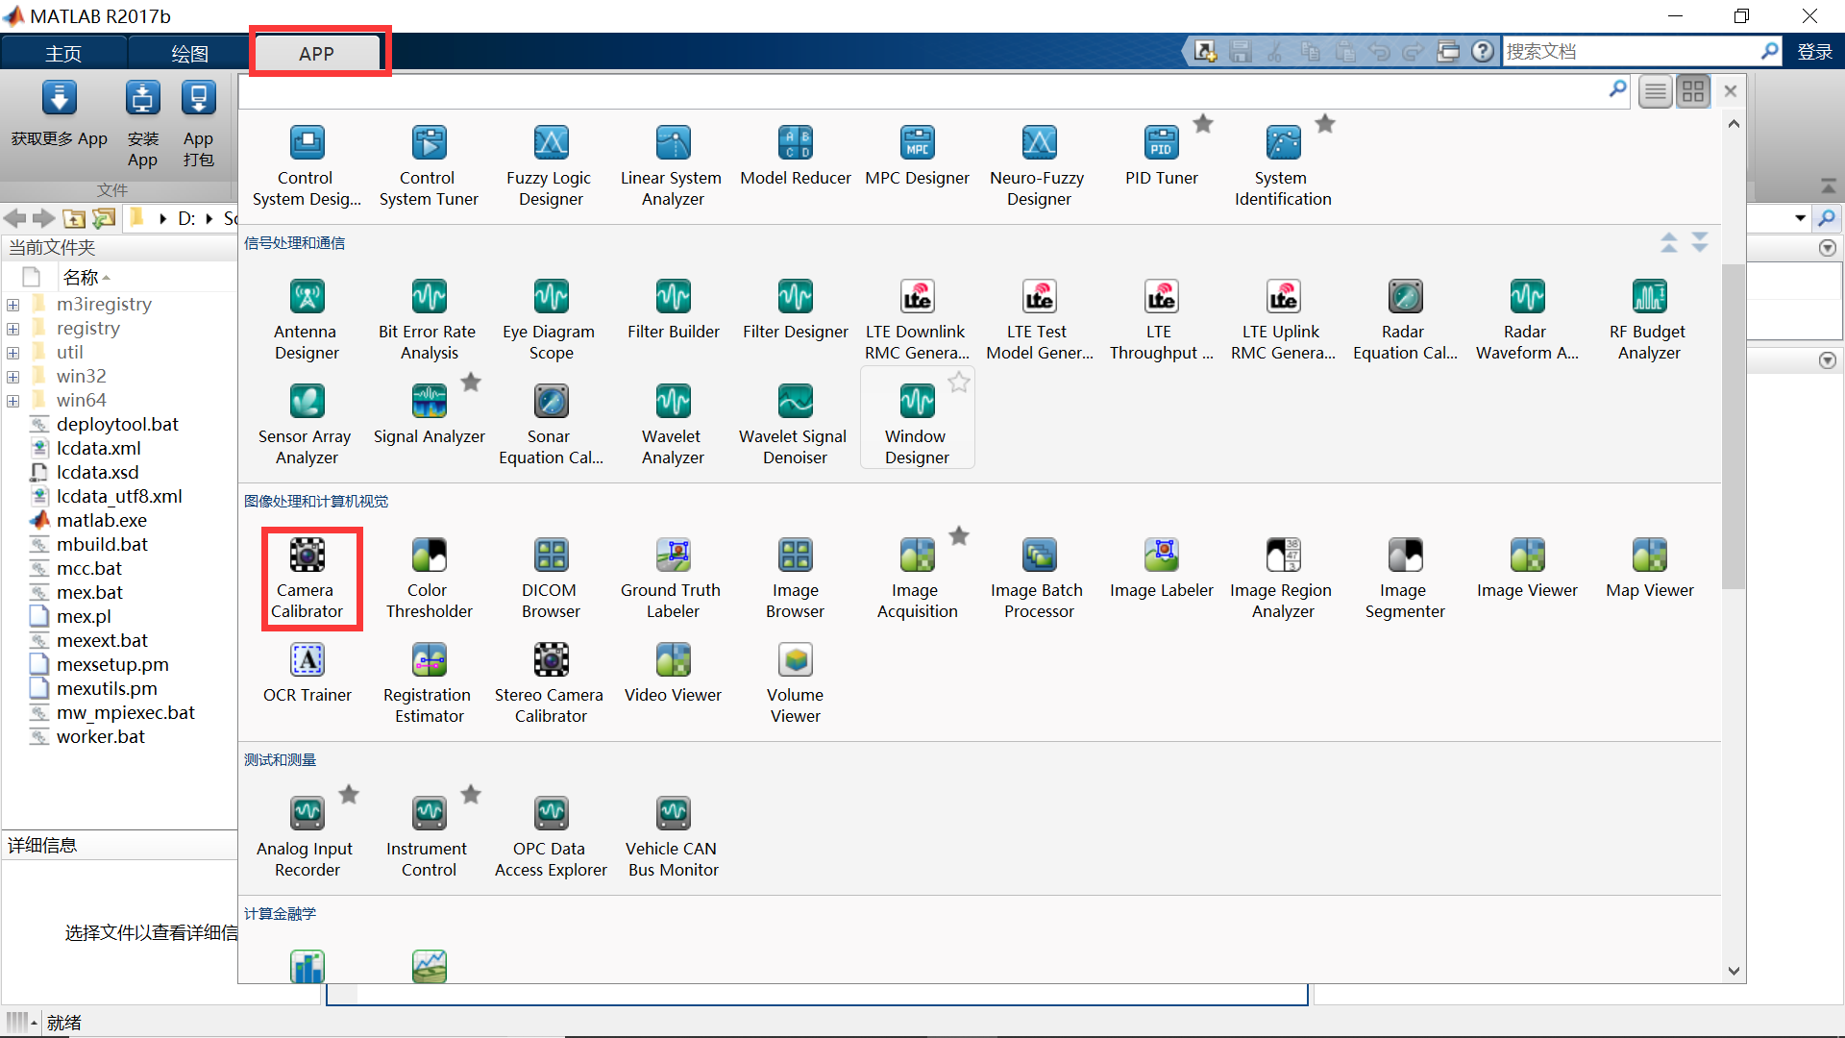Toggle favorite star for Window Designer

(958, 383)
